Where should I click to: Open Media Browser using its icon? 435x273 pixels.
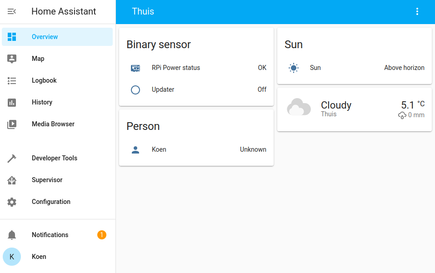pos(12,124)
